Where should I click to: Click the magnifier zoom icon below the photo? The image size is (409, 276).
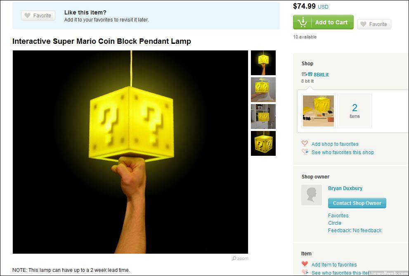[234, 258]
